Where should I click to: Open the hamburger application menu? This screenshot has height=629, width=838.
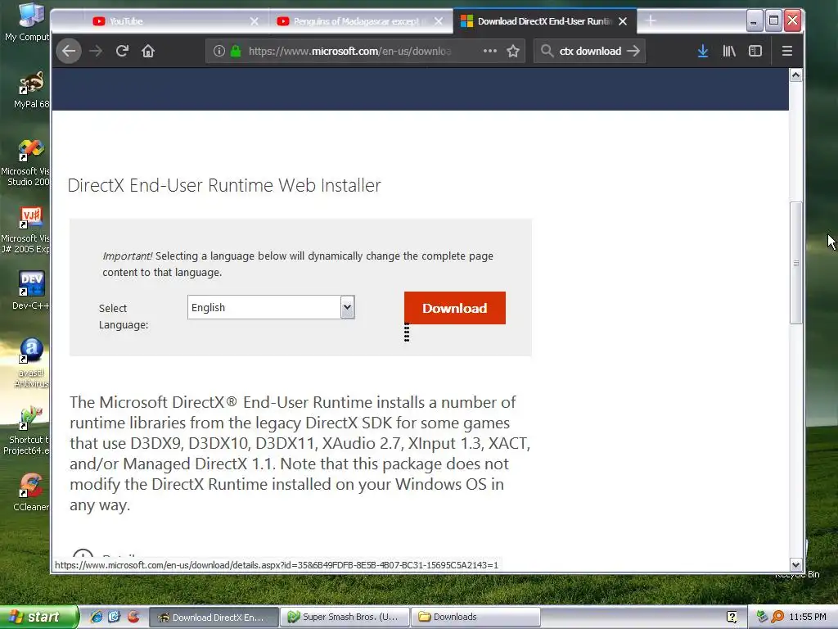786,51
